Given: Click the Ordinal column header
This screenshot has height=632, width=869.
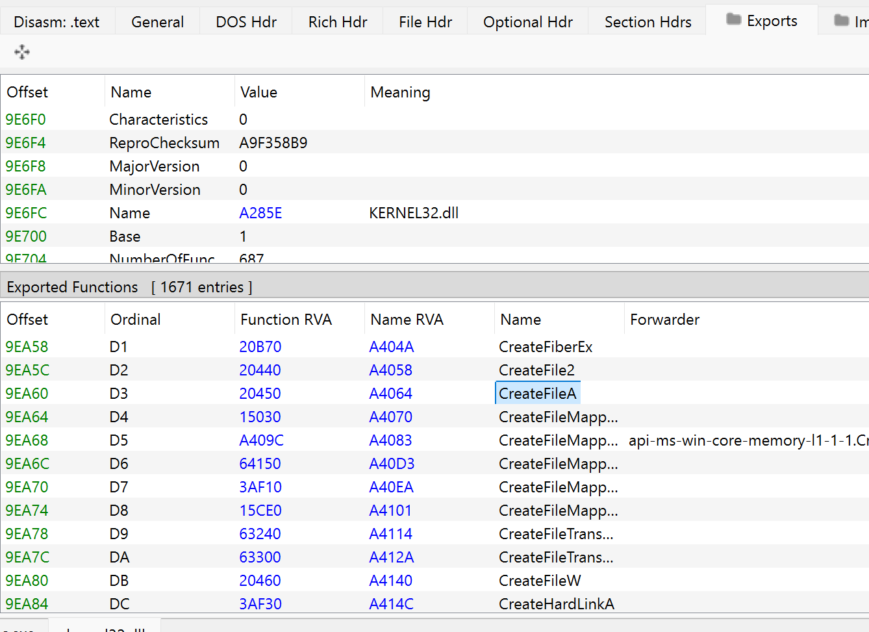Looking at the screenshot, I should tap(135, 320).
